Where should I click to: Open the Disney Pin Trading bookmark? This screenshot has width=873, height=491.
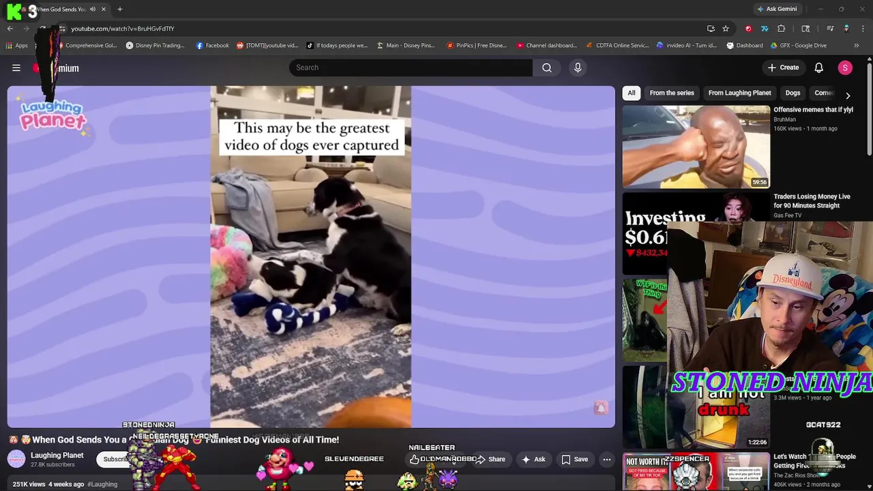tap(155, 46)
